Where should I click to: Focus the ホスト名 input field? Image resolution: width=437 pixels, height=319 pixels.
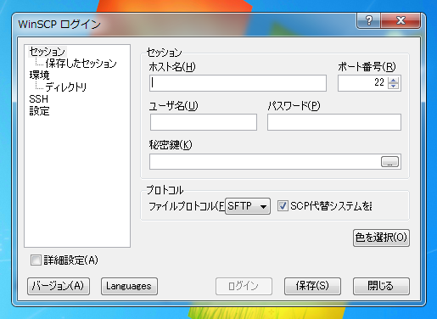238,83
